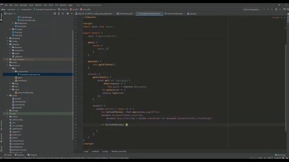289x162 pixels.
Task: Expand the storage folder
Action: [8, 111]
